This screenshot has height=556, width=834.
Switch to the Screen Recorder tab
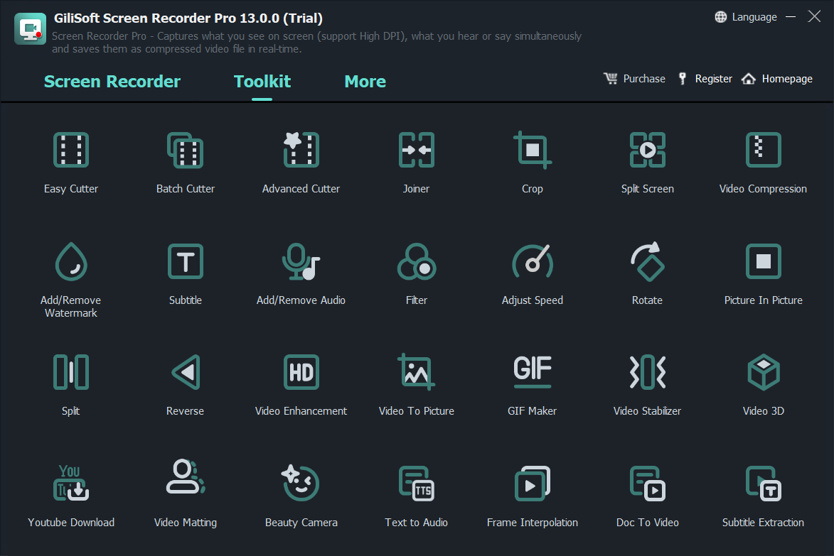(x=112, y=81)
